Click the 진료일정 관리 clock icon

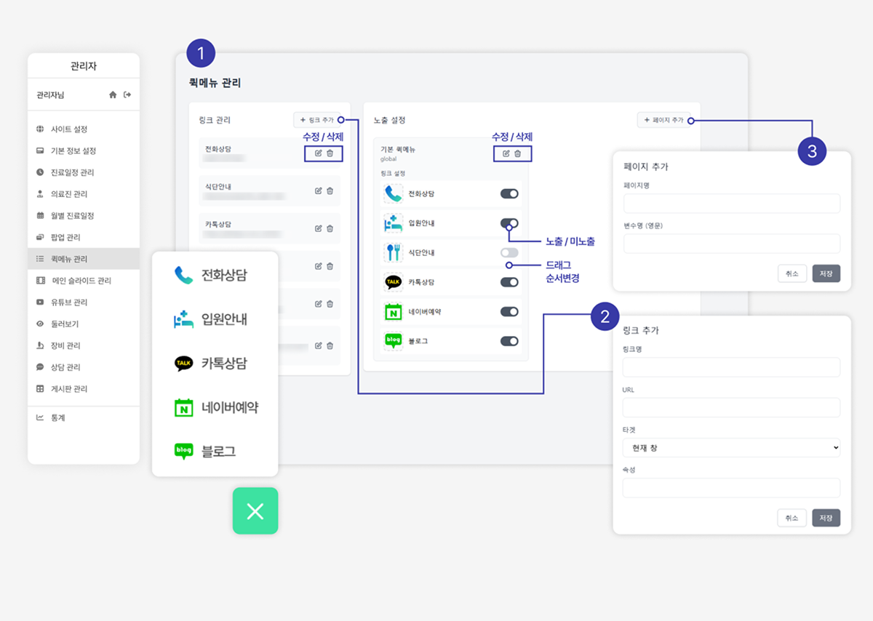point(40,172)
